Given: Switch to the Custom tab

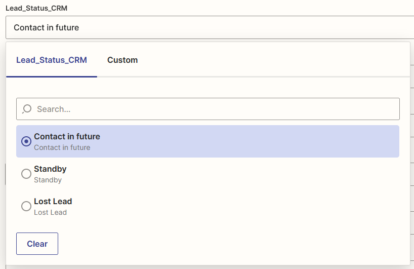Looking at the screenshot, I should click(x=122, y=60).
